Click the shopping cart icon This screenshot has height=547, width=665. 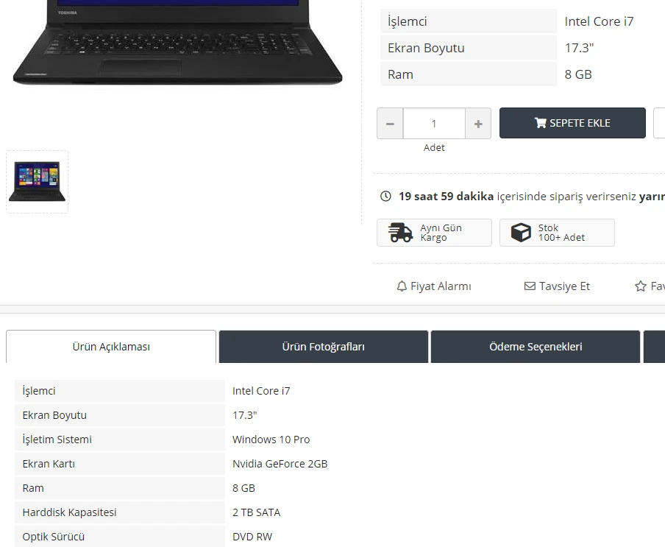pos(540,123)
